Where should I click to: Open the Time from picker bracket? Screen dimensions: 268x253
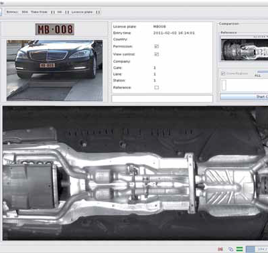pos(53,12)
